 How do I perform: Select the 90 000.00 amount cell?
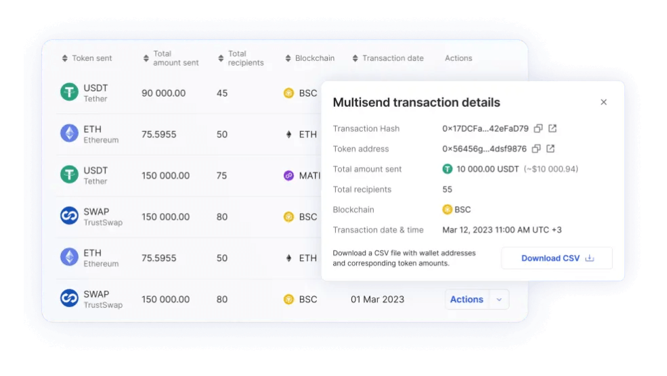[163, 93]
